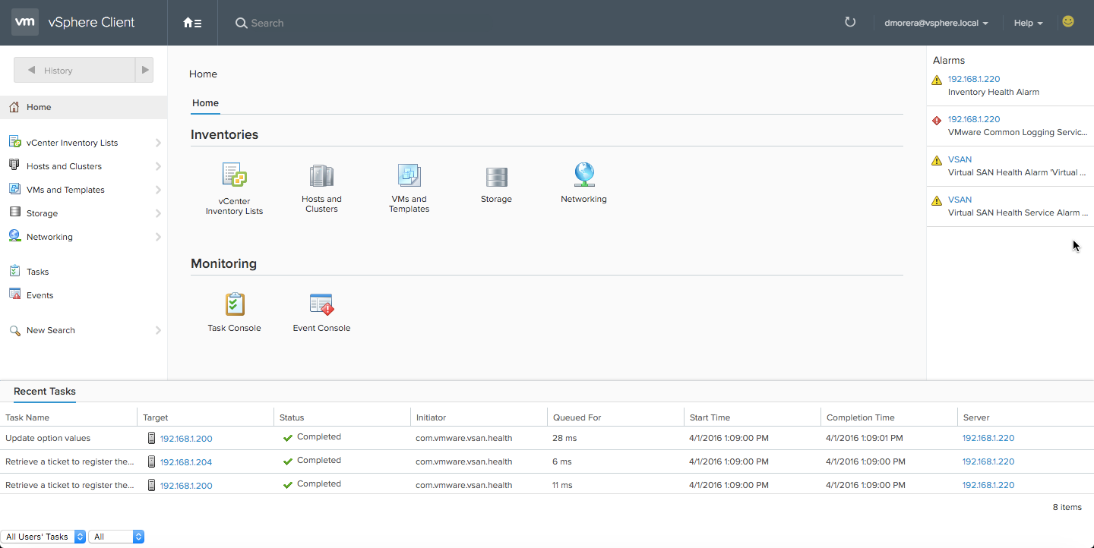Viewport: 1094px width, 548px height.
Task: Switch to the Recent Tasks tab
Action: (45, 392)
